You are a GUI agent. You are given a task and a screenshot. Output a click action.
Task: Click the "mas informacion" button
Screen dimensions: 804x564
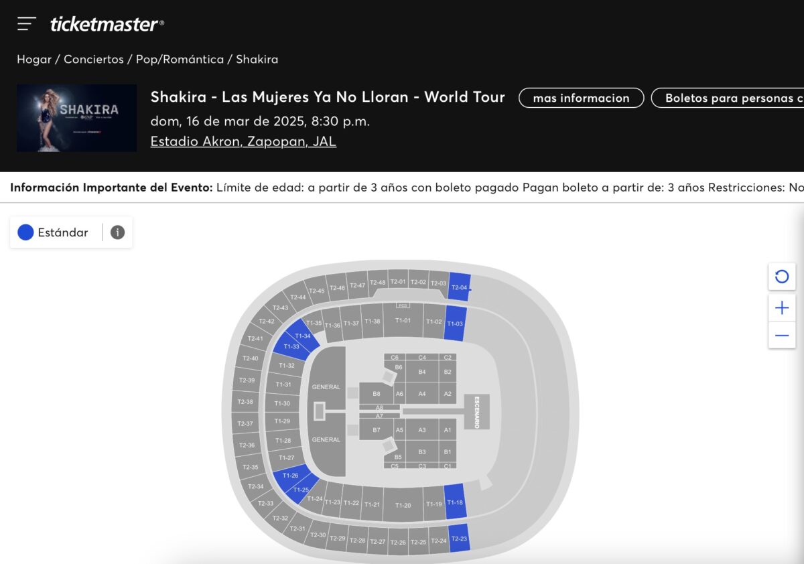pos(580,98)
